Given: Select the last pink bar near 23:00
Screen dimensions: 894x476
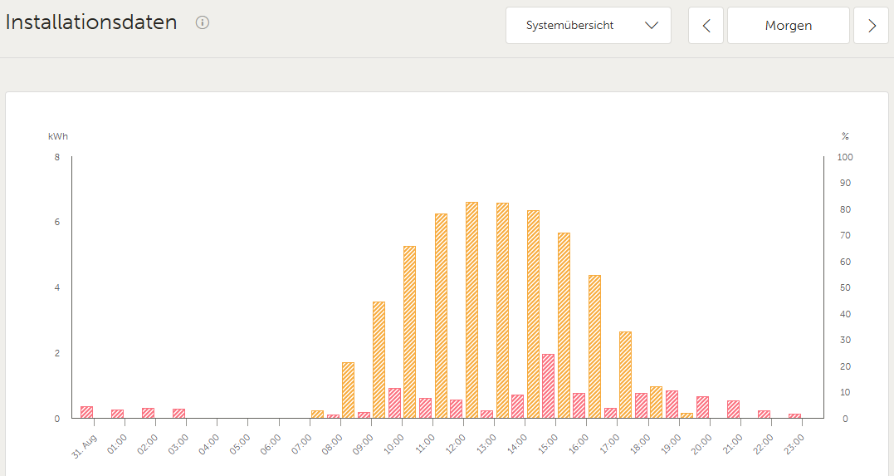Looking at the screenshot, I should point(794,415).
